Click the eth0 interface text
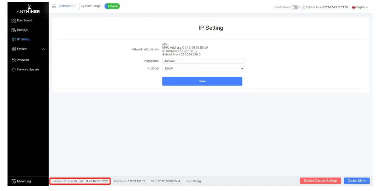The width and height of the screenshot is (381, 191). pyautogui.click(x=165, y=44)
